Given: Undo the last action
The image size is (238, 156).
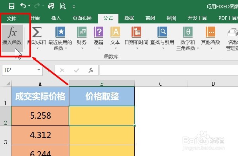Looking at the screenshot, I should point(23,6).
